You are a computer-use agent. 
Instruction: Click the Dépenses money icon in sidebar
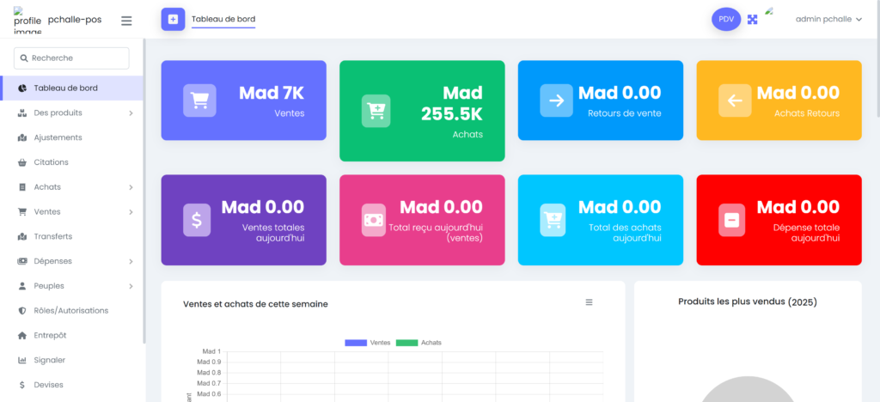[22, 261]
